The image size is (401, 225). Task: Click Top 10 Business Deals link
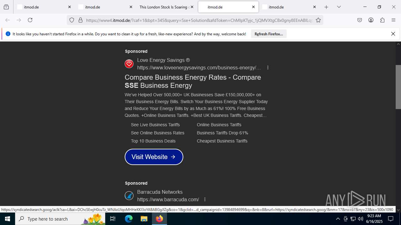click(x=153, y=141)
